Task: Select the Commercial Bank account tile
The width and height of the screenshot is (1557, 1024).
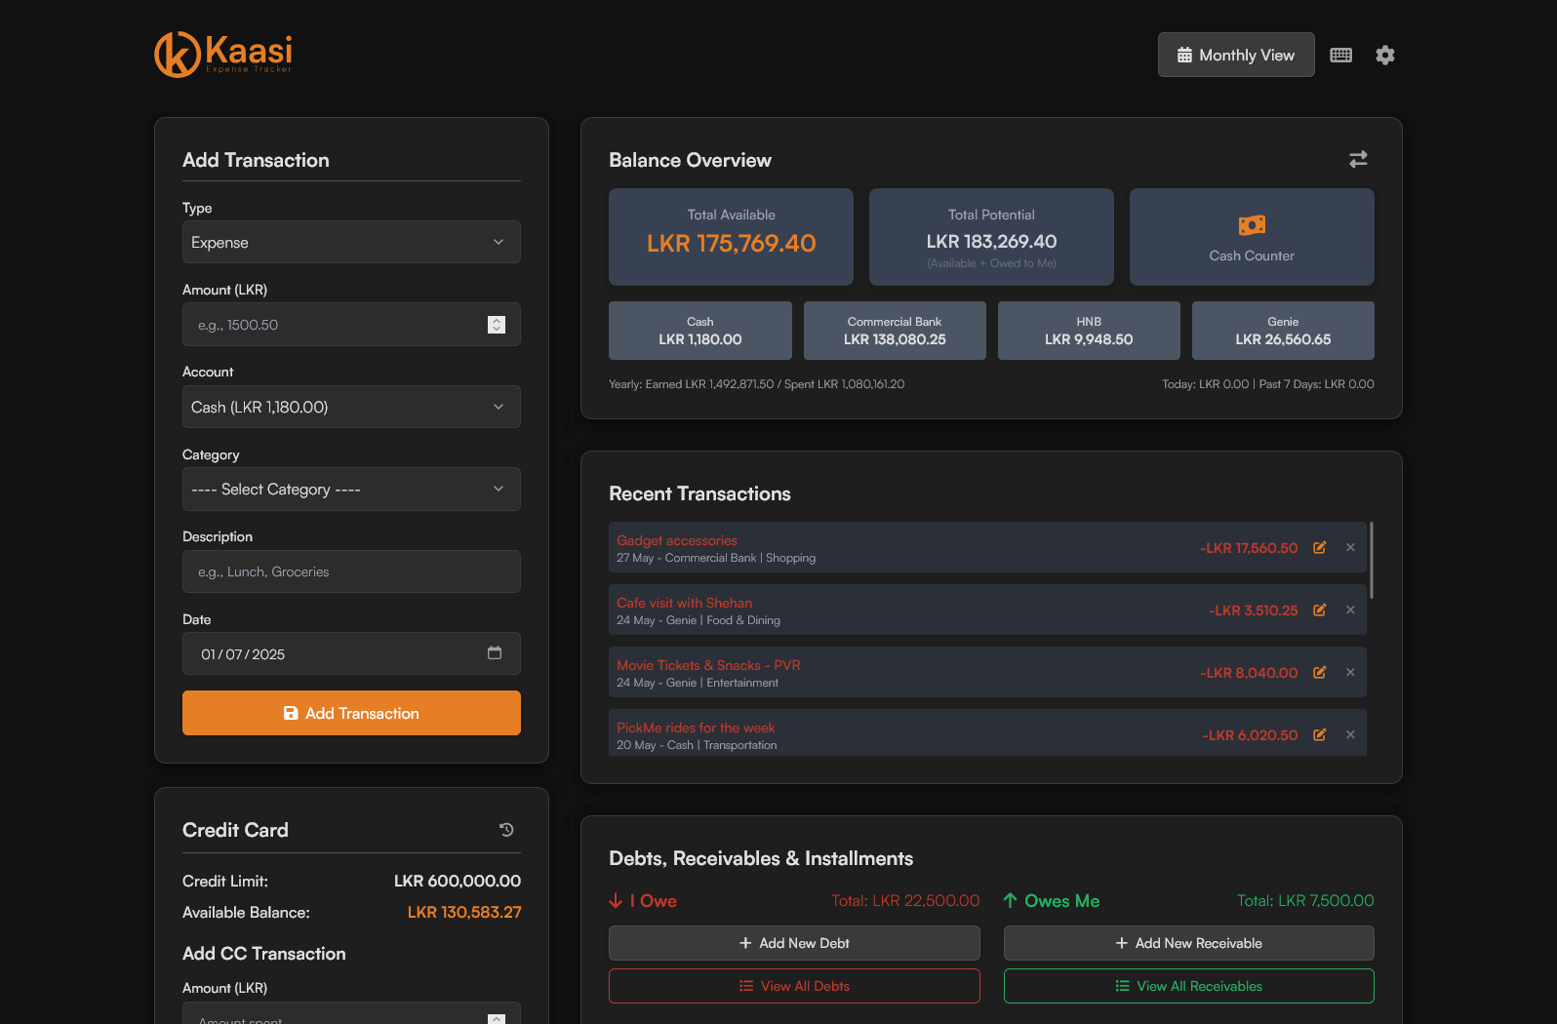Action: click(x=894, y=331)
